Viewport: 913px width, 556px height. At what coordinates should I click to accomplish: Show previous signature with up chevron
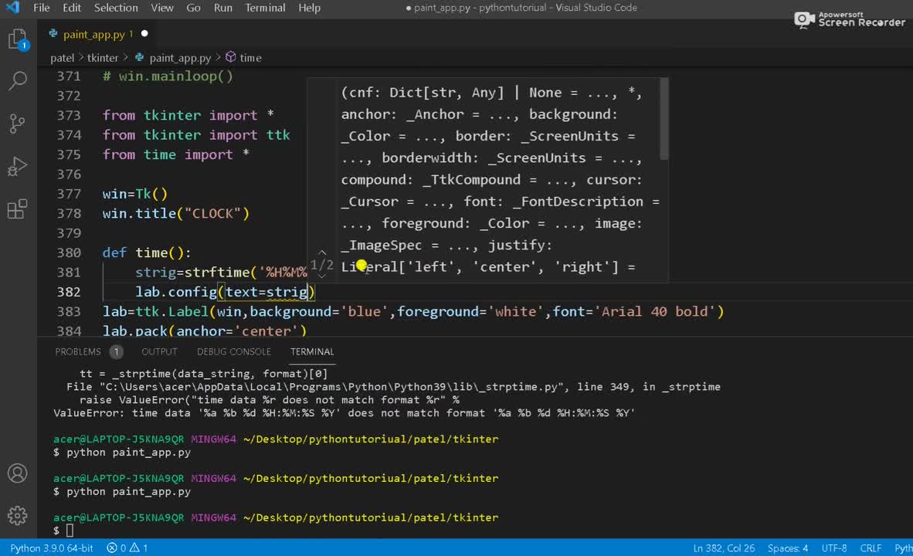point(322,253)
